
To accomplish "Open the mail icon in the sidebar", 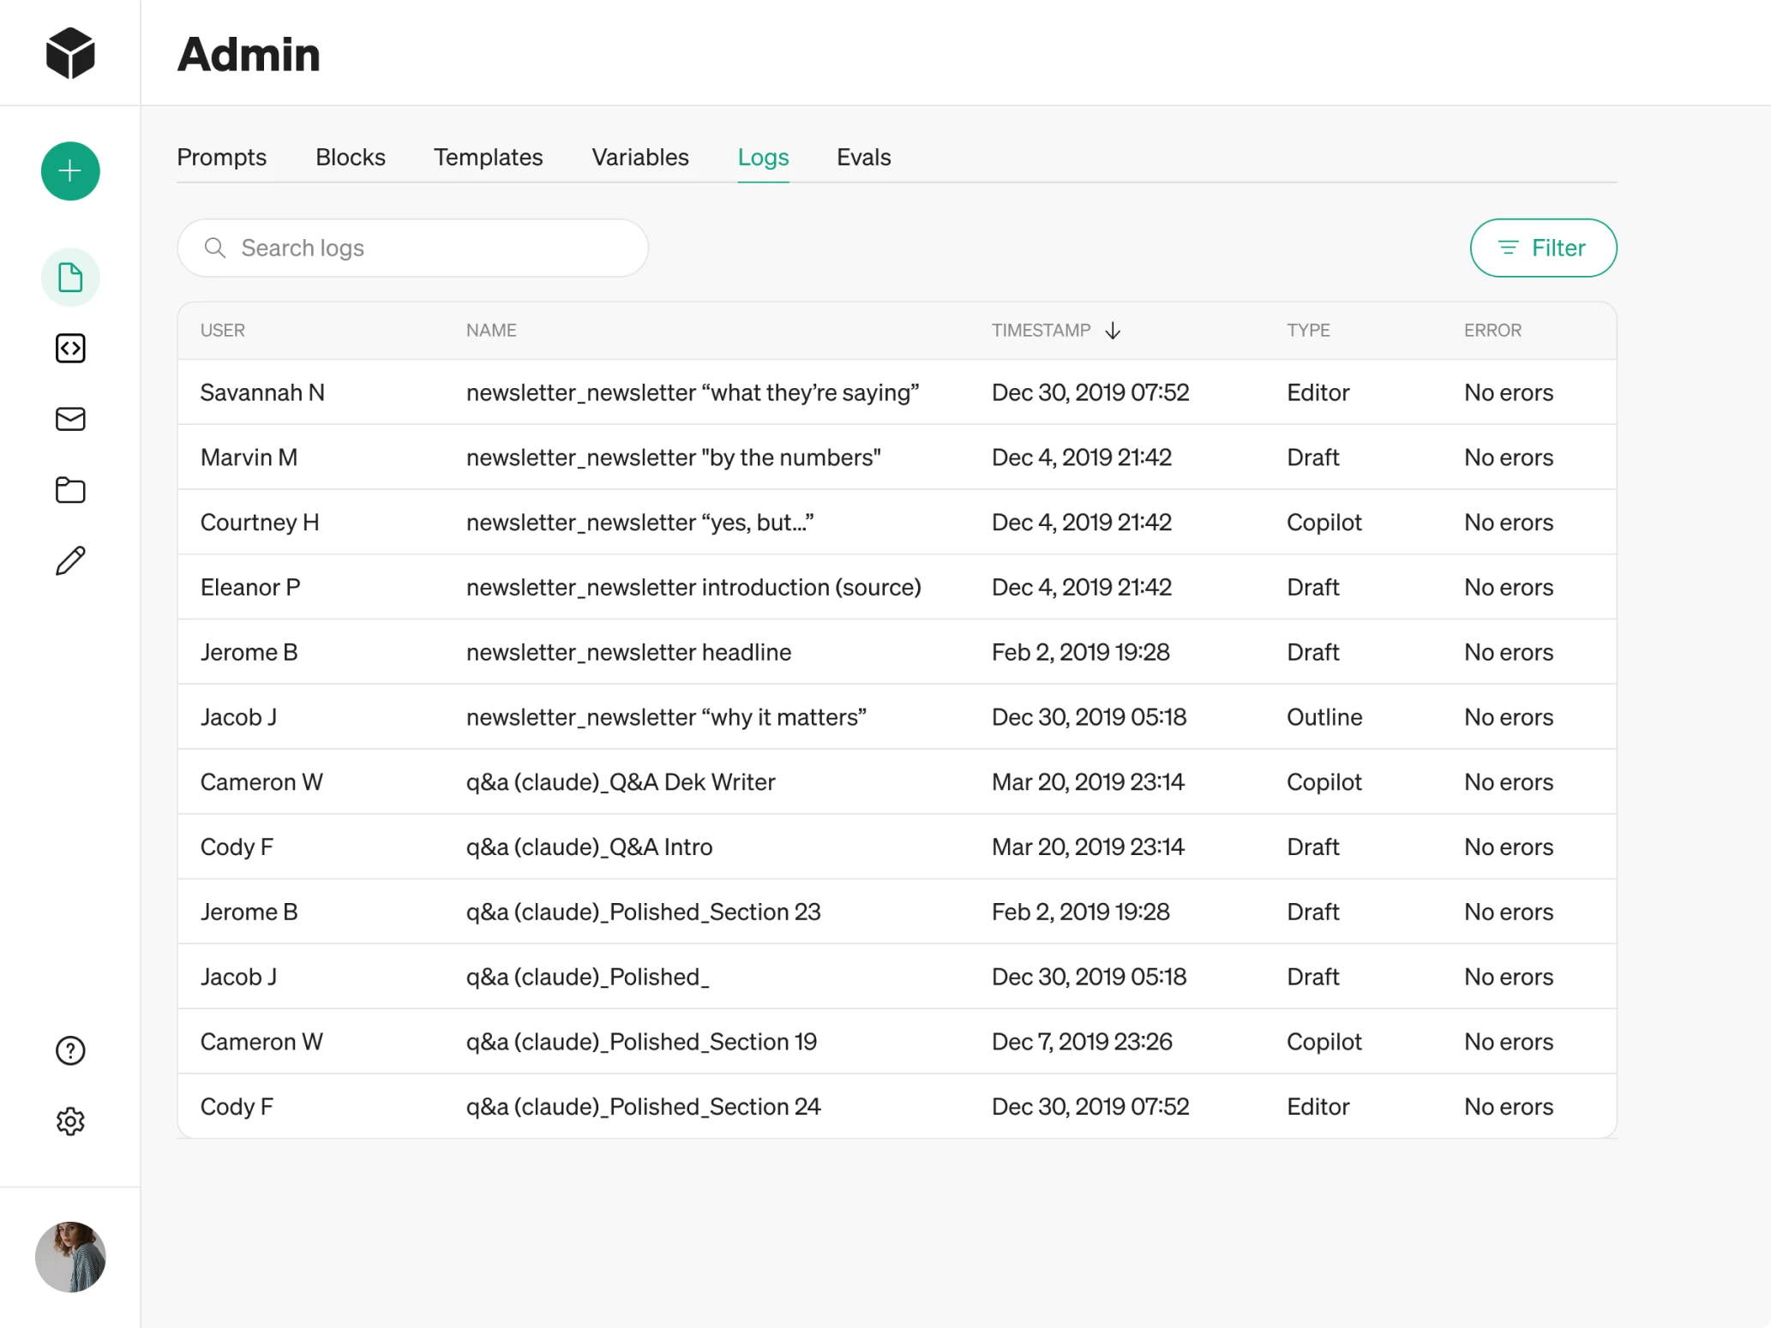I will pyautogui.click(x=69, y=419).
